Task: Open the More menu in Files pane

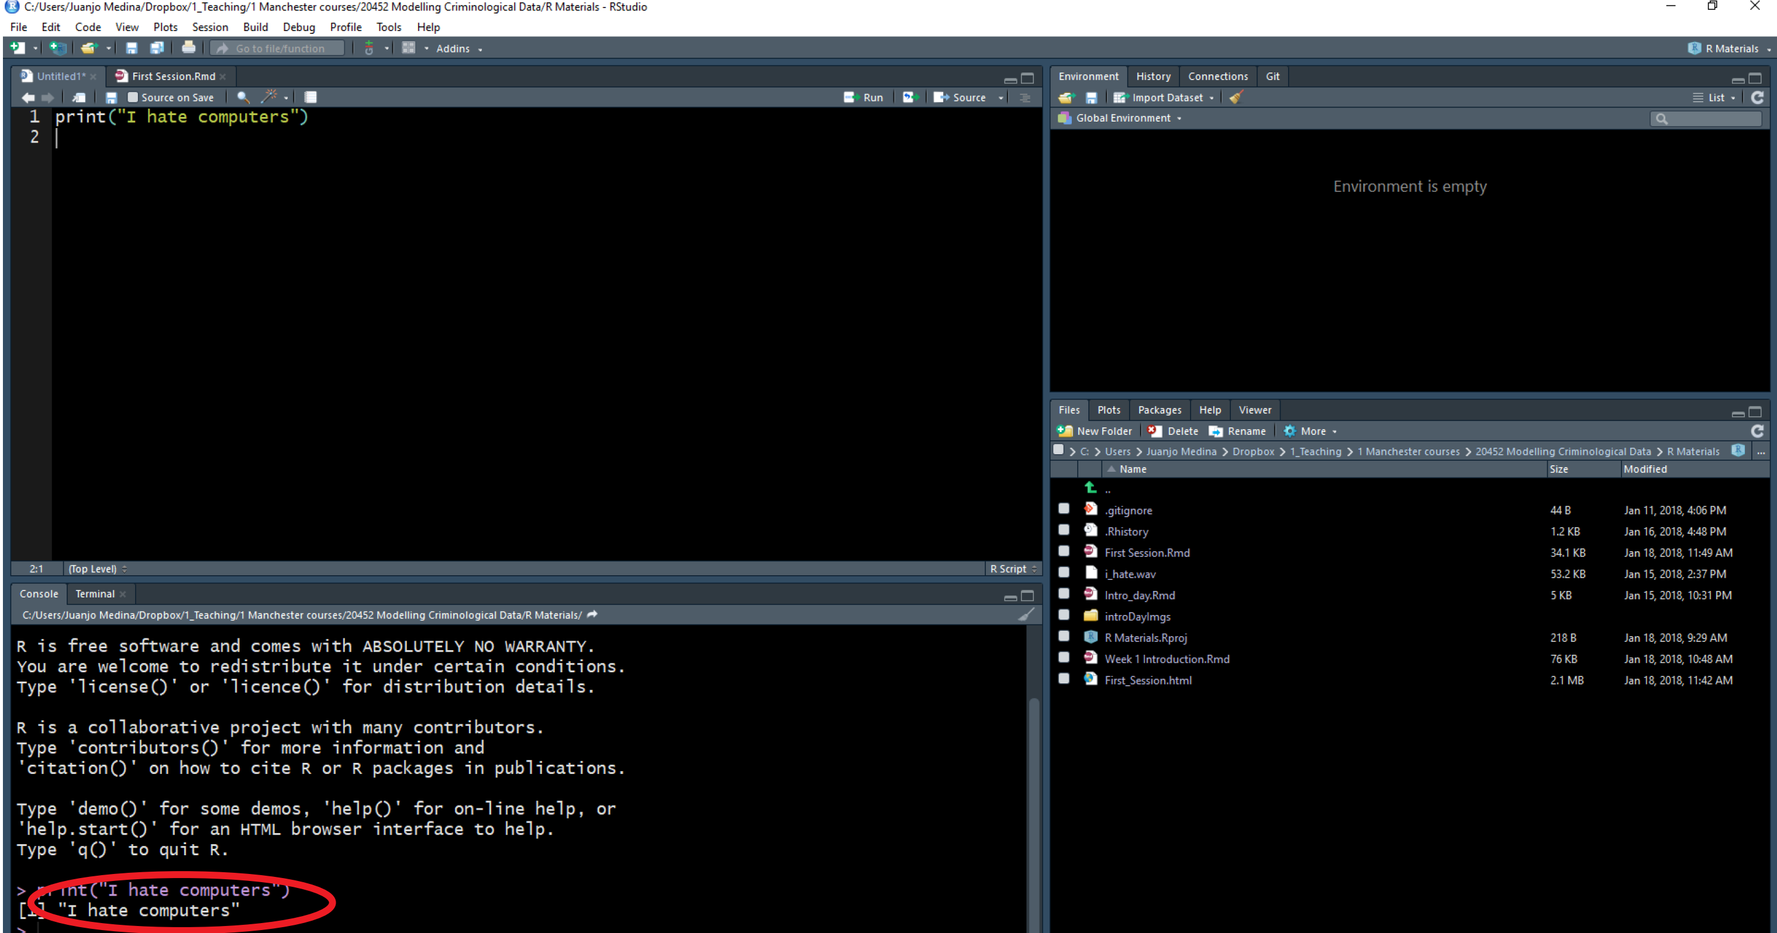Action: (x=1313, y=431)
